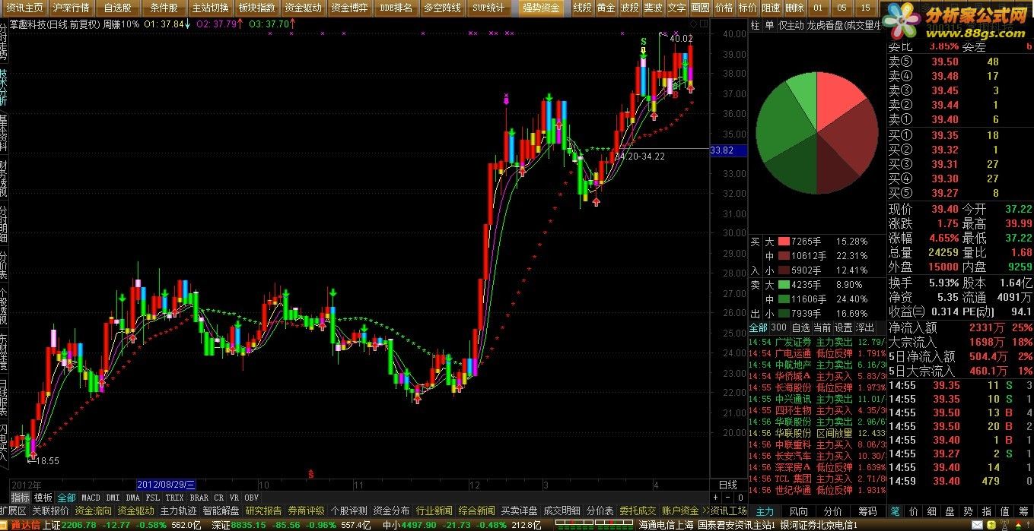The image size is (1034, 531).
Task: Click the 广发证券 主力卖出 alert row
Action: pos(817,342)
